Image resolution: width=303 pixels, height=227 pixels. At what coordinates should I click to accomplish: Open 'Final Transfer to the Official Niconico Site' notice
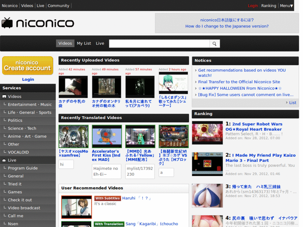click(239, 82)
